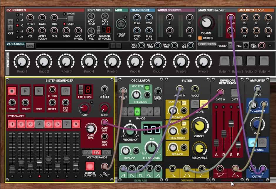Click the Save variations button
276x189 pixels.
coord(30,45)
